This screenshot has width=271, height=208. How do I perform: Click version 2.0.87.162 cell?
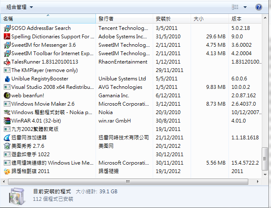(x=244, y=96)
